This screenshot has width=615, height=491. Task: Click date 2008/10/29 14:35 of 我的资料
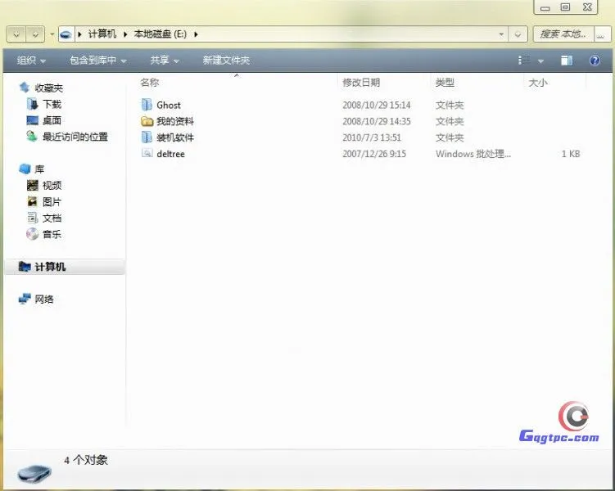[376, 121]
